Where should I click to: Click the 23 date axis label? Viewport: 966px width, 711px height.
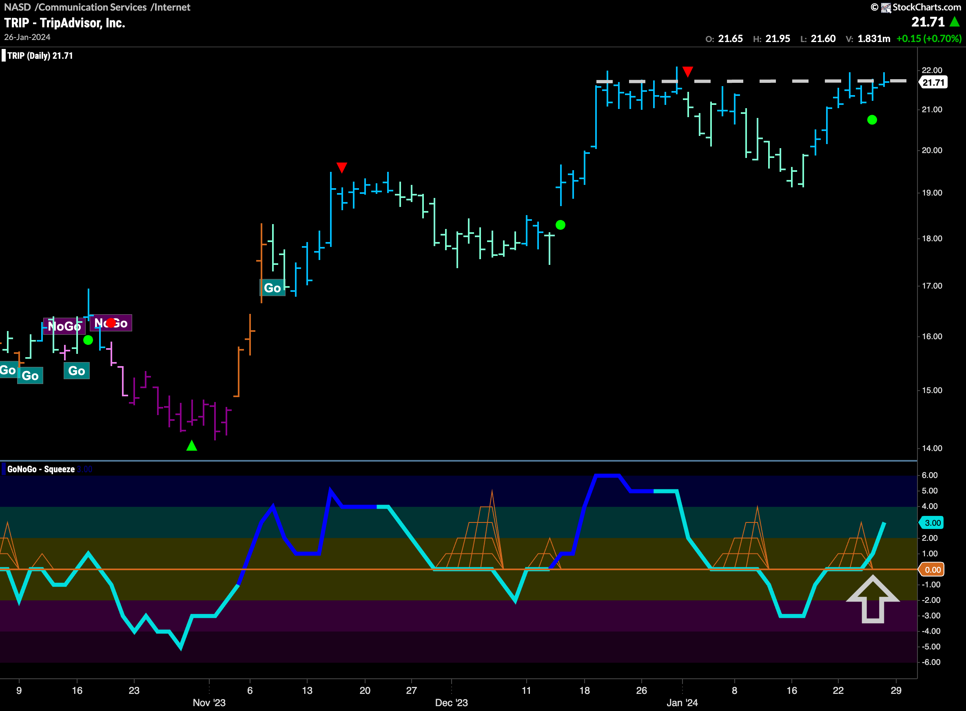(x=134, y=690)
